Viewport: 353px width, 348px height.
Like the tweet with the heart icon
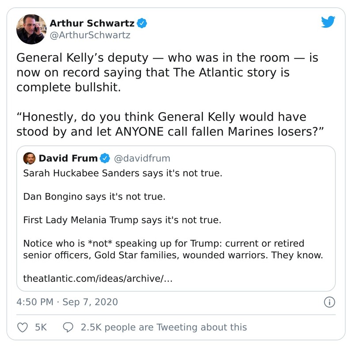click(x=22, y=327)
